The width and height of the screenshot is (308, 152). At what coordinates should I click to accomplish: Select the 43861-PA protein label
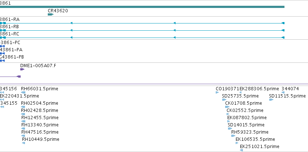click(x=11, y=50)
